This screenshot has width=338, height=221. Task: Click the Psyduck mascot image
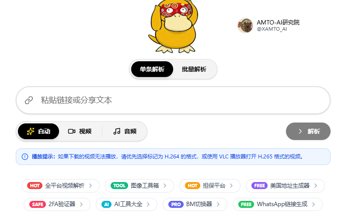pos(173,26)
